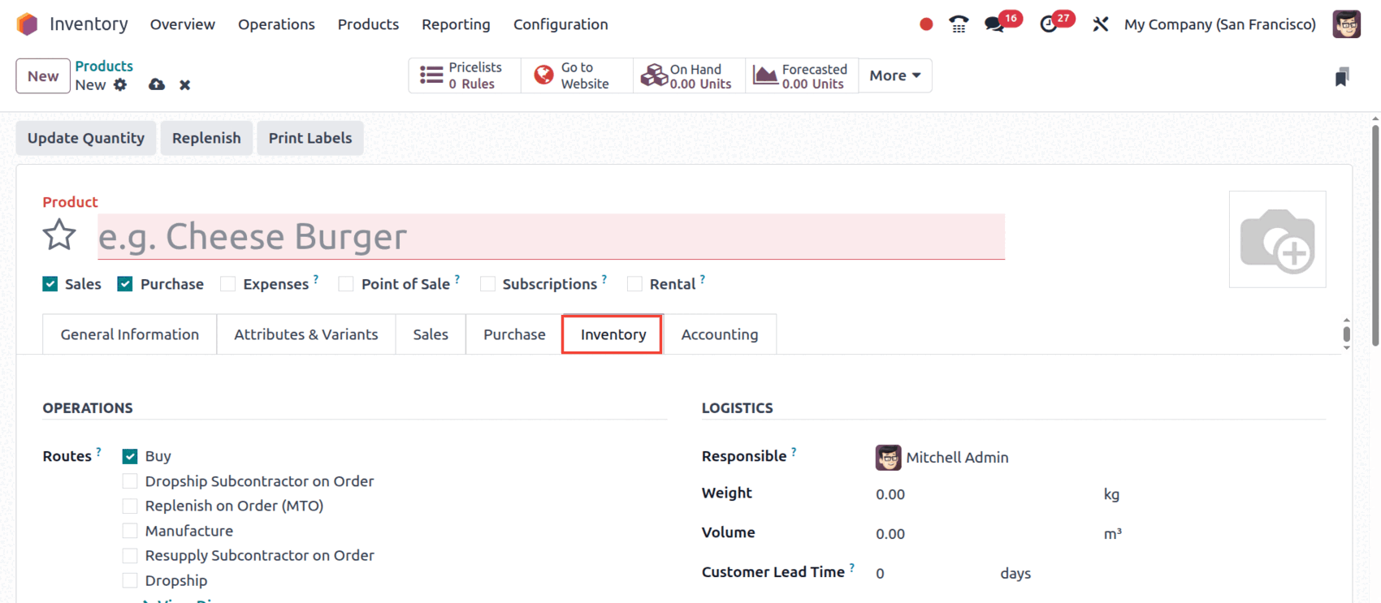
Task: Click the favorite star icon
Action: pos(59,235)
